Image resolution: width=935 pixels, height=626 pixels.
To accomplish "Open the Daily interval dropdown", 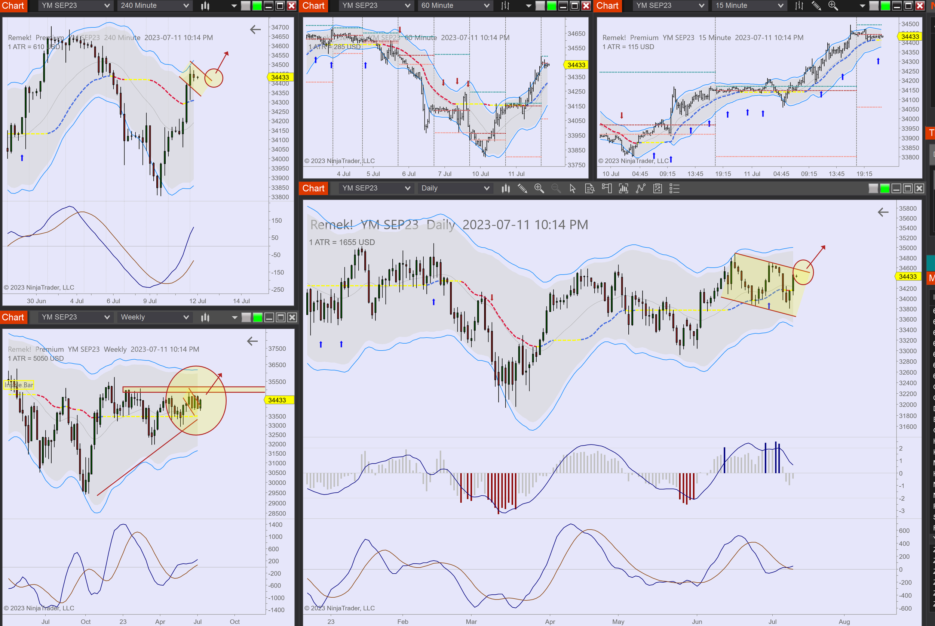I will tap(454, 188).
